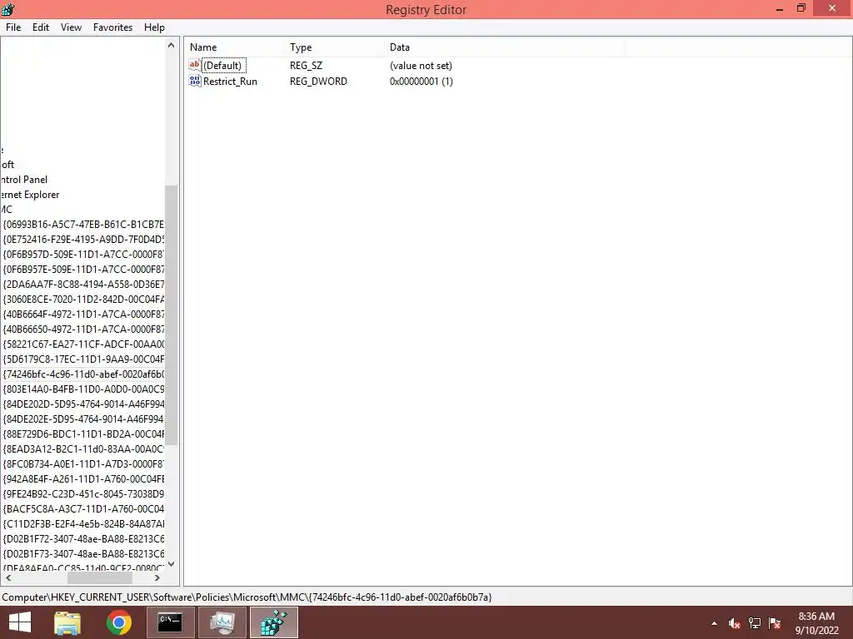Open File Explorer from the taskbar

tap(67, 622)
